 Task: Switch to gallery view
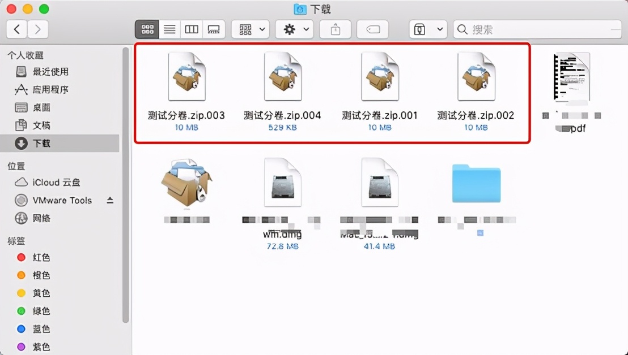(x=214, y=29)
